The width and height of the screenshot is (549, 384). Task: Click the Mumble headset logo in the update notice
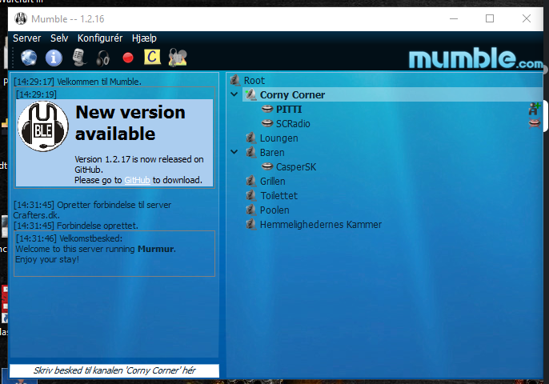[x=43, y=126]
